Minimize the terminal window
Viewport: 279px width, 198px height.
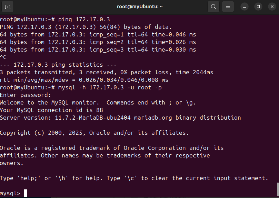pos(245,7)
